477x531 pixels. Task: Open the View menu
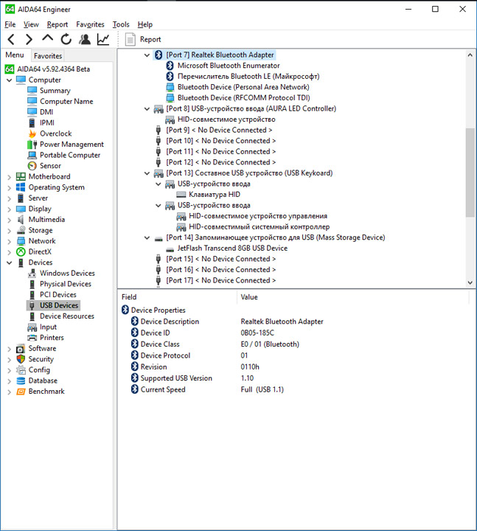point(31,24)
